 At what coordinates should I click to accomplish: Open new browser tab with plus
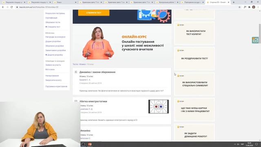tap(234, 2)
